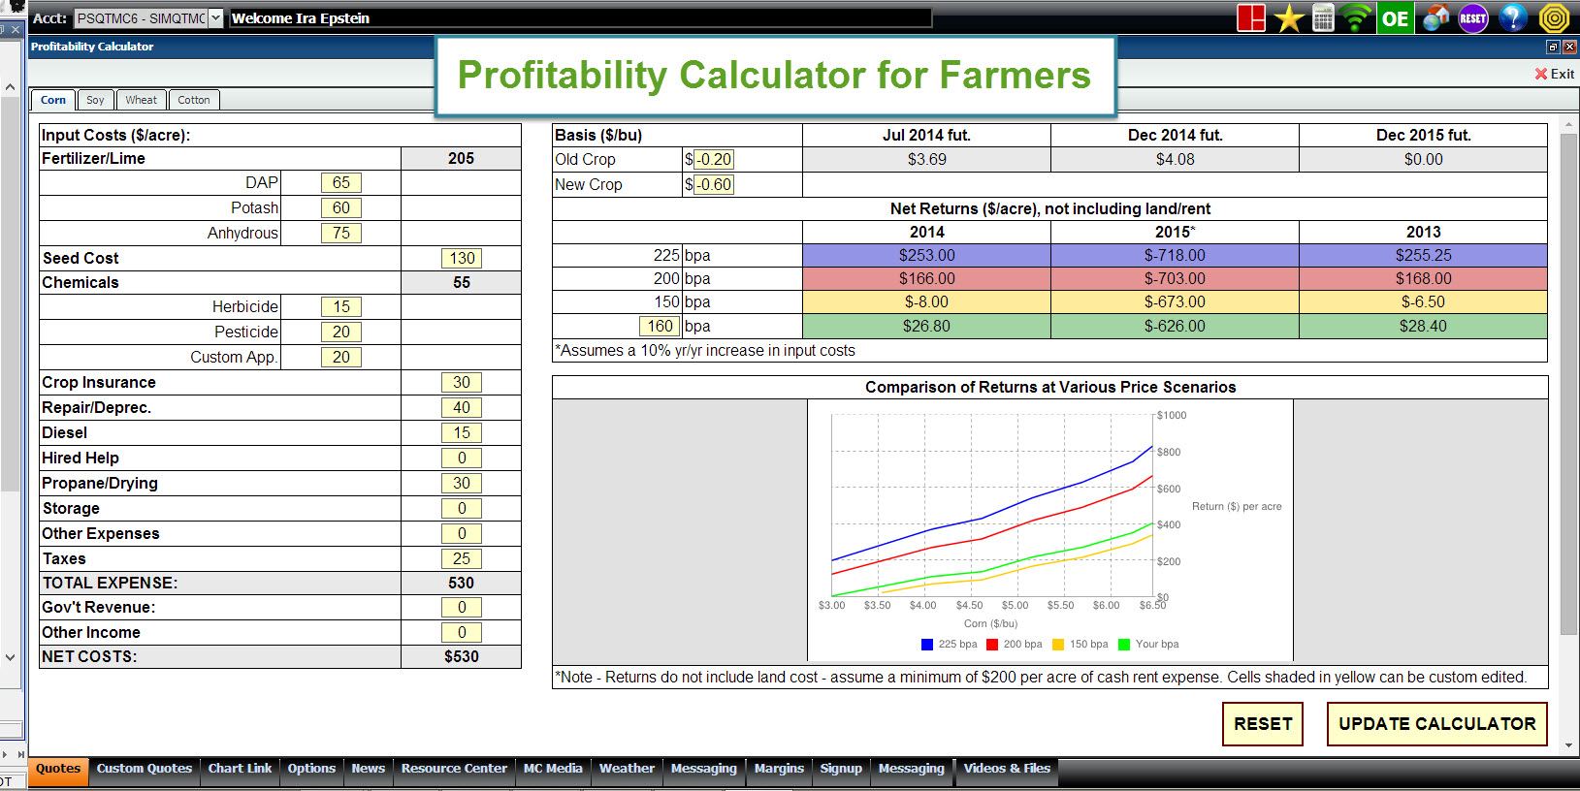Open favorites with the yellow star icon
This screenshot has width=1580, height=791.
point(1289,17)
